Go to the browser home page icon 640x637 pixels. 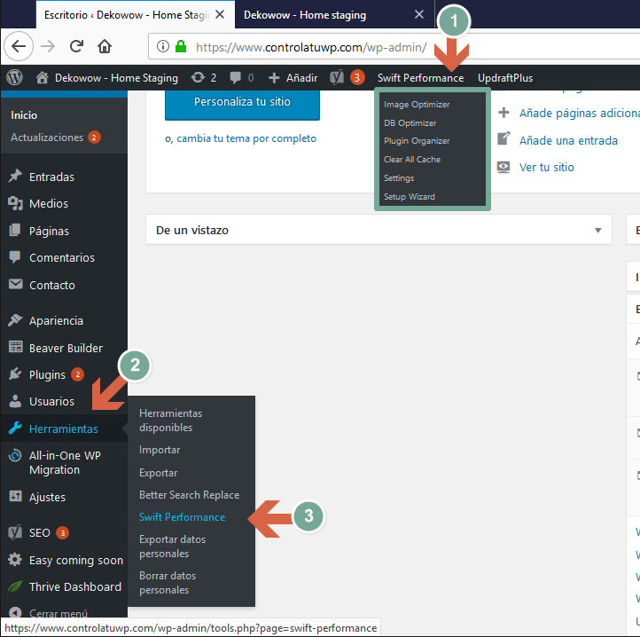pyautogui.click(x=105, y=46)
